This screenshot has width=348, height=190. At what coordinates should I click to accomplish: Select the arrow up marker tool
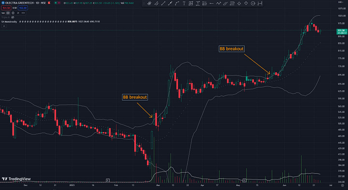pos(239,3)
